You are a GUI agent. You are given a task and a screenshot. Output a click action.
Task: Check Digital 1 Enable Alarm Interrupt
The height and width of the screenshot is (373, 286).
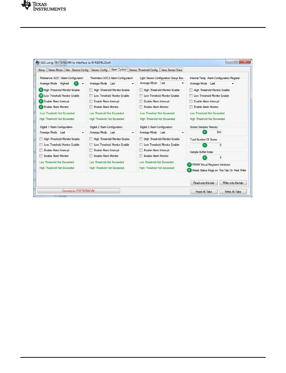(x=41, y=150)
